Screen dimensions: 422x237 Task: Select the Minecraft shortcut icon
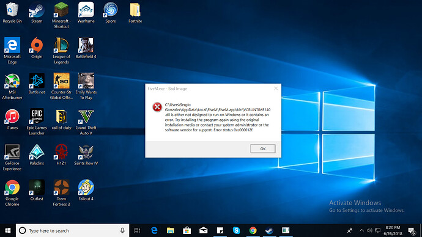(61, 16)
